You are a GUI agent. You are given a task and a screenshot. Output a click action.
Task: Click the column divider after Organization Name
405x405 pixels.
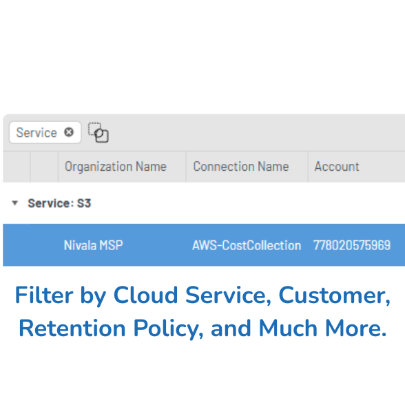[186, 167]
